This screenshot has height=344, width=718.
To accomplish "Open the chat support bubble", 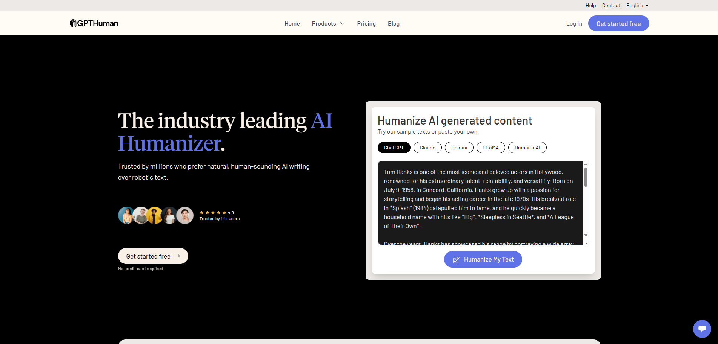I will coord(702,329).
